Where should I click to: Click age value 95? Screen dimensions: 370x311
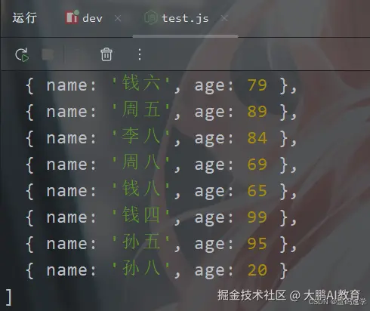[257, 244]
